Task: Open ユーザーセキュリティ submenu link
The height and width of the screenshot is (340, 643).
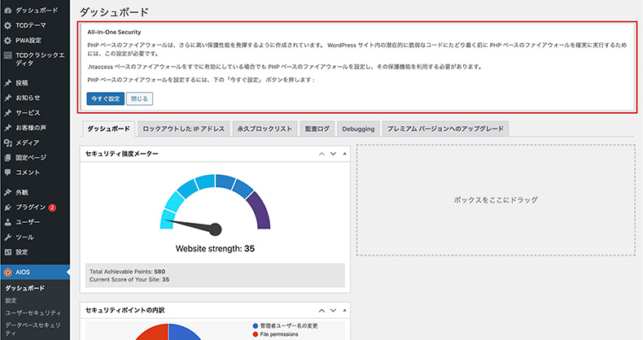Action: tap(33, 313)
